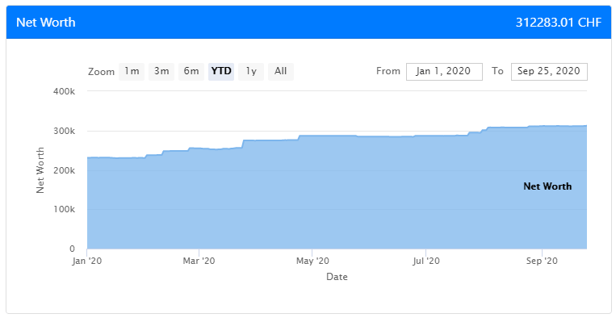Click the 312283.01 CHF total value

(558, 23)
